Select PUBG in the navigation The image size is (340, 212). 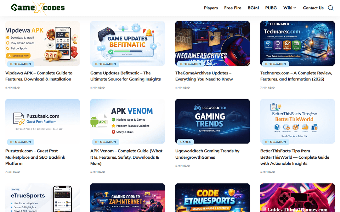point(271,8)
